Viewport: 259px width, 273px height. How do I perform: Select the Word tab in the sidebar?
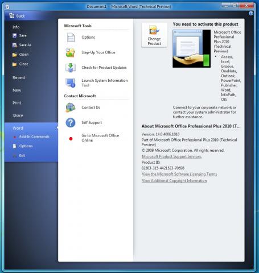click(x=18, y=128)
